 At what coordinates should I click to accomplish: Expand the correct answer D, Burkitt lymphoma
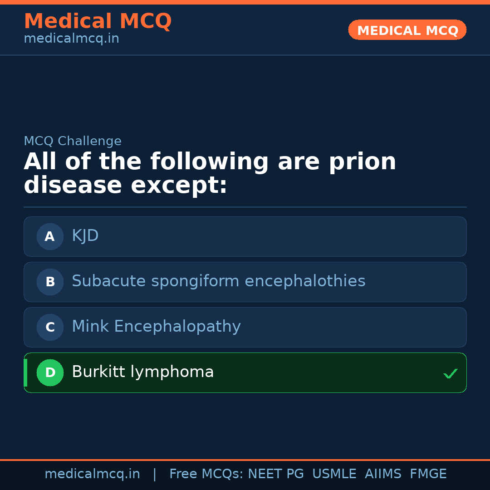point(245,372)
